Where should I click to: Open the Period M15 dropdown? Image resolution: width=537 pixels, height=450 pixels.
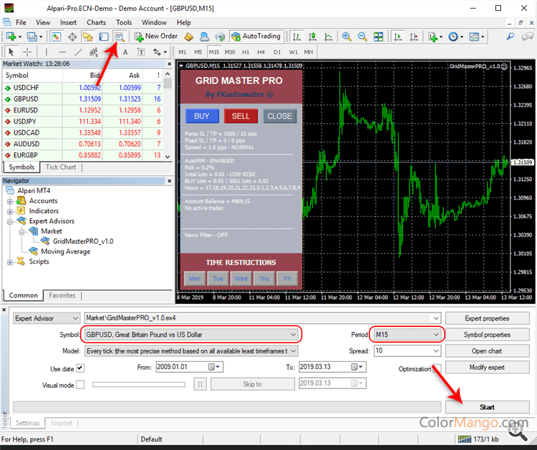[x=407, y=335]
